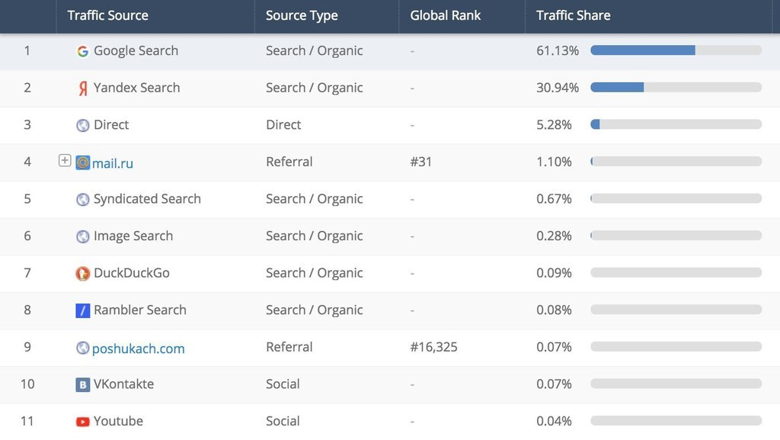Expand the mail.ru row with plus button
The height and width of the screenshot is (440, 780).
point(65,160)
